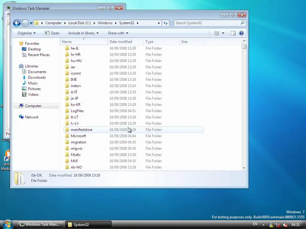Click the file list scroll up arrow
The image size is (306, 229).
(244, 41)
